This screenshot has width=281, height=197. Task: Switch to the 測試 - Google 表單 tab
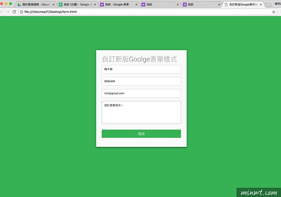[x=119, y=4]
